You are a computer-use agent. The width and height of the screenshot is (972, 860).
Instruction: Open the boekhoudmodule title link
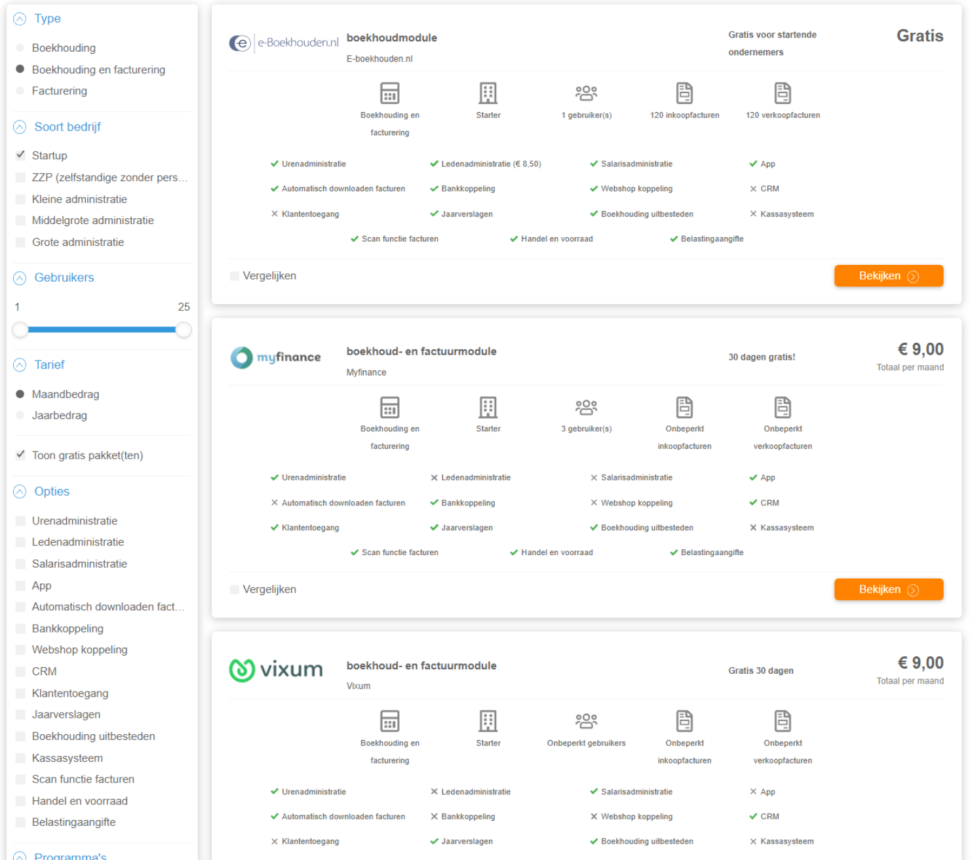(391, 38)
